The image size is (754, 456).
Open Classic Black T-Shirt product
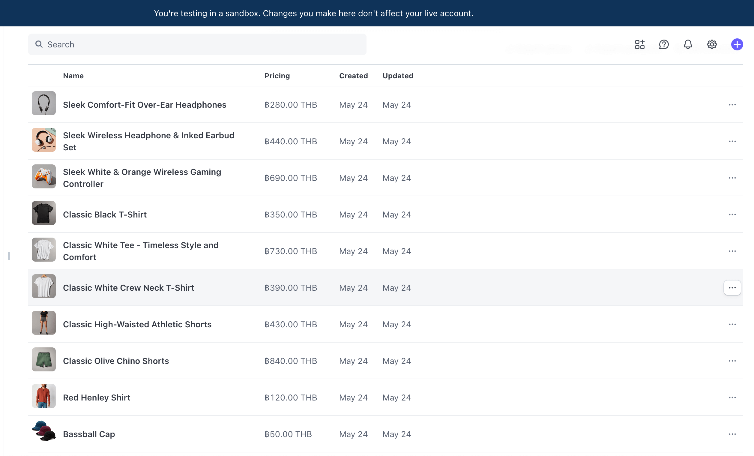[x=105, y=214]
